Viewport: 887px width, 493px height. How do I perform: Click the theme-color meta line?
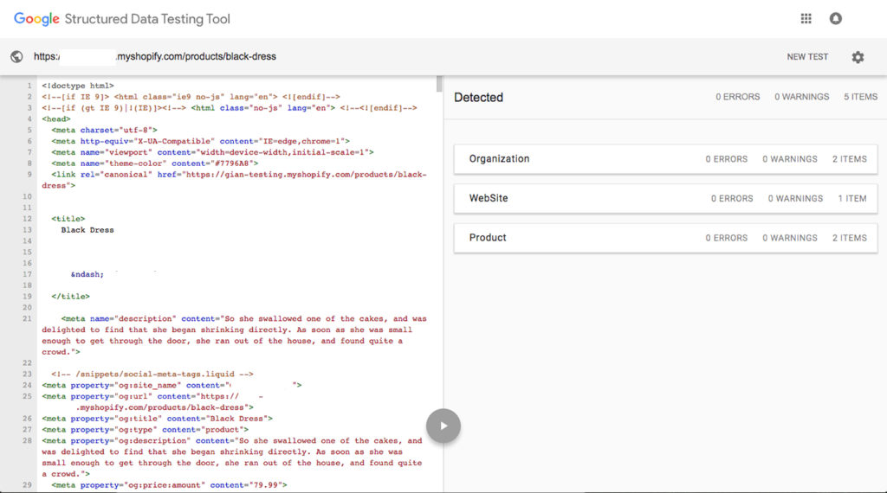(x=154, y=163)
